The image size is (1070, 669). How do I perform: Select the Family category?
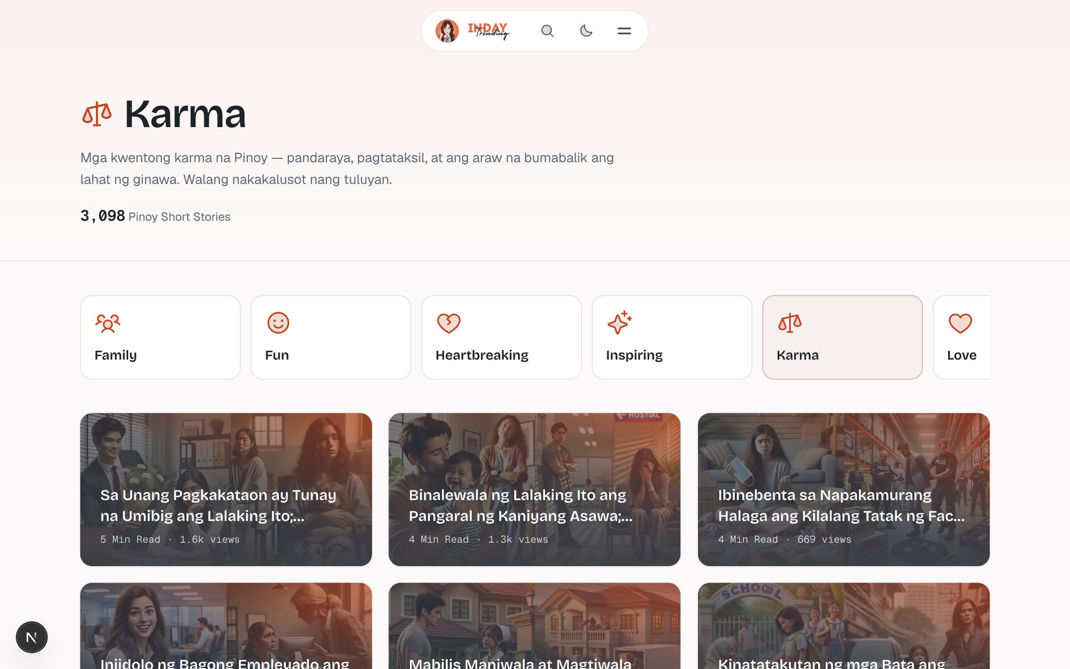pyautogui.click(x=160, y=337)
